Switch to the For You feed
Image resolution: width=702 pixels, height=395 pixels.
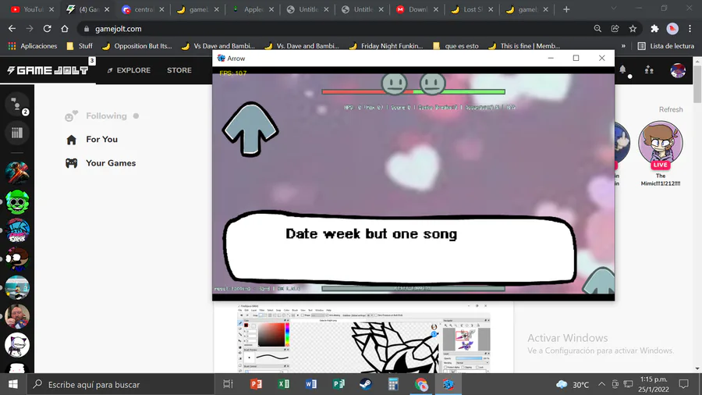[101, 139]
